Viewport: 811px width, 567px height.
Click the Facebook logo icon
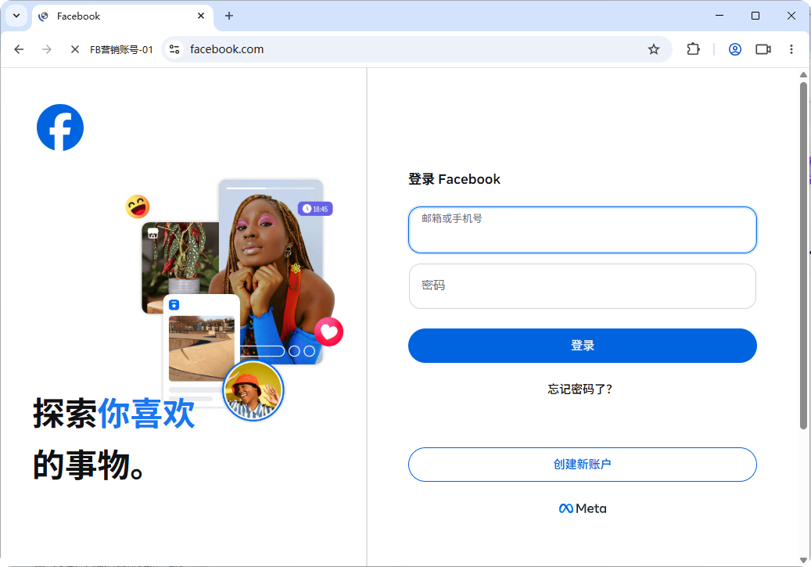(60, 127)
